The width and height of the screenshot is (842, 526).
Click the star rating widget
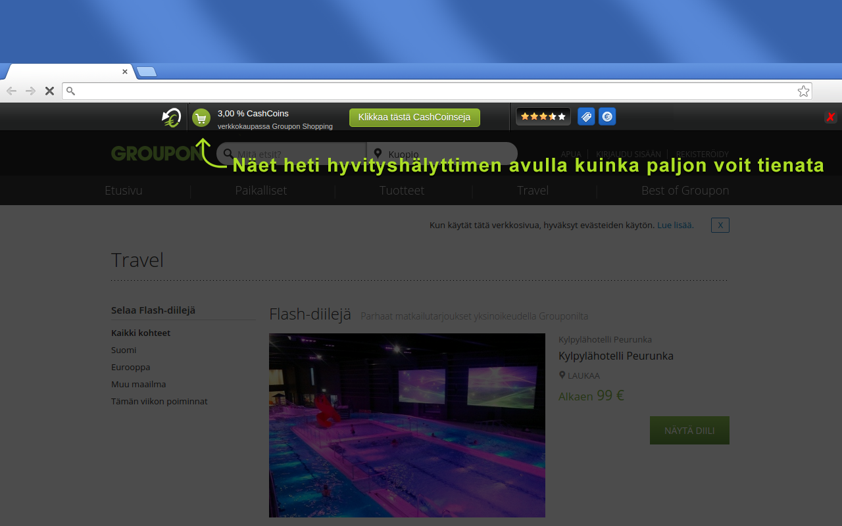(x=543, y=116)
